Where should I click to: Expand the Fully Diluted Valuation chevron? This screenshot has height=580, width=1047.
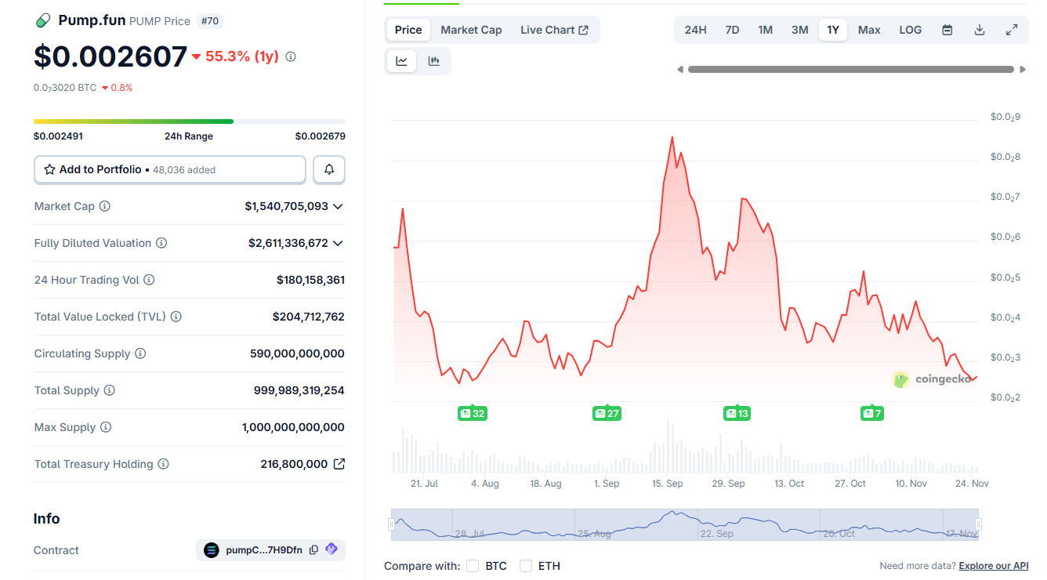click(x=338, y=243)
